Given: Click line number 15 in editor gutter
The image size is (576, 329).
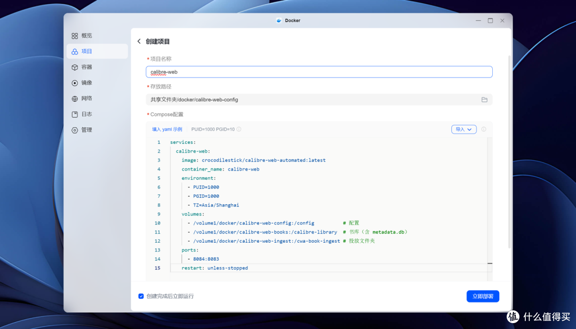Looking at the screenshot, I should [x=157, y=268].
